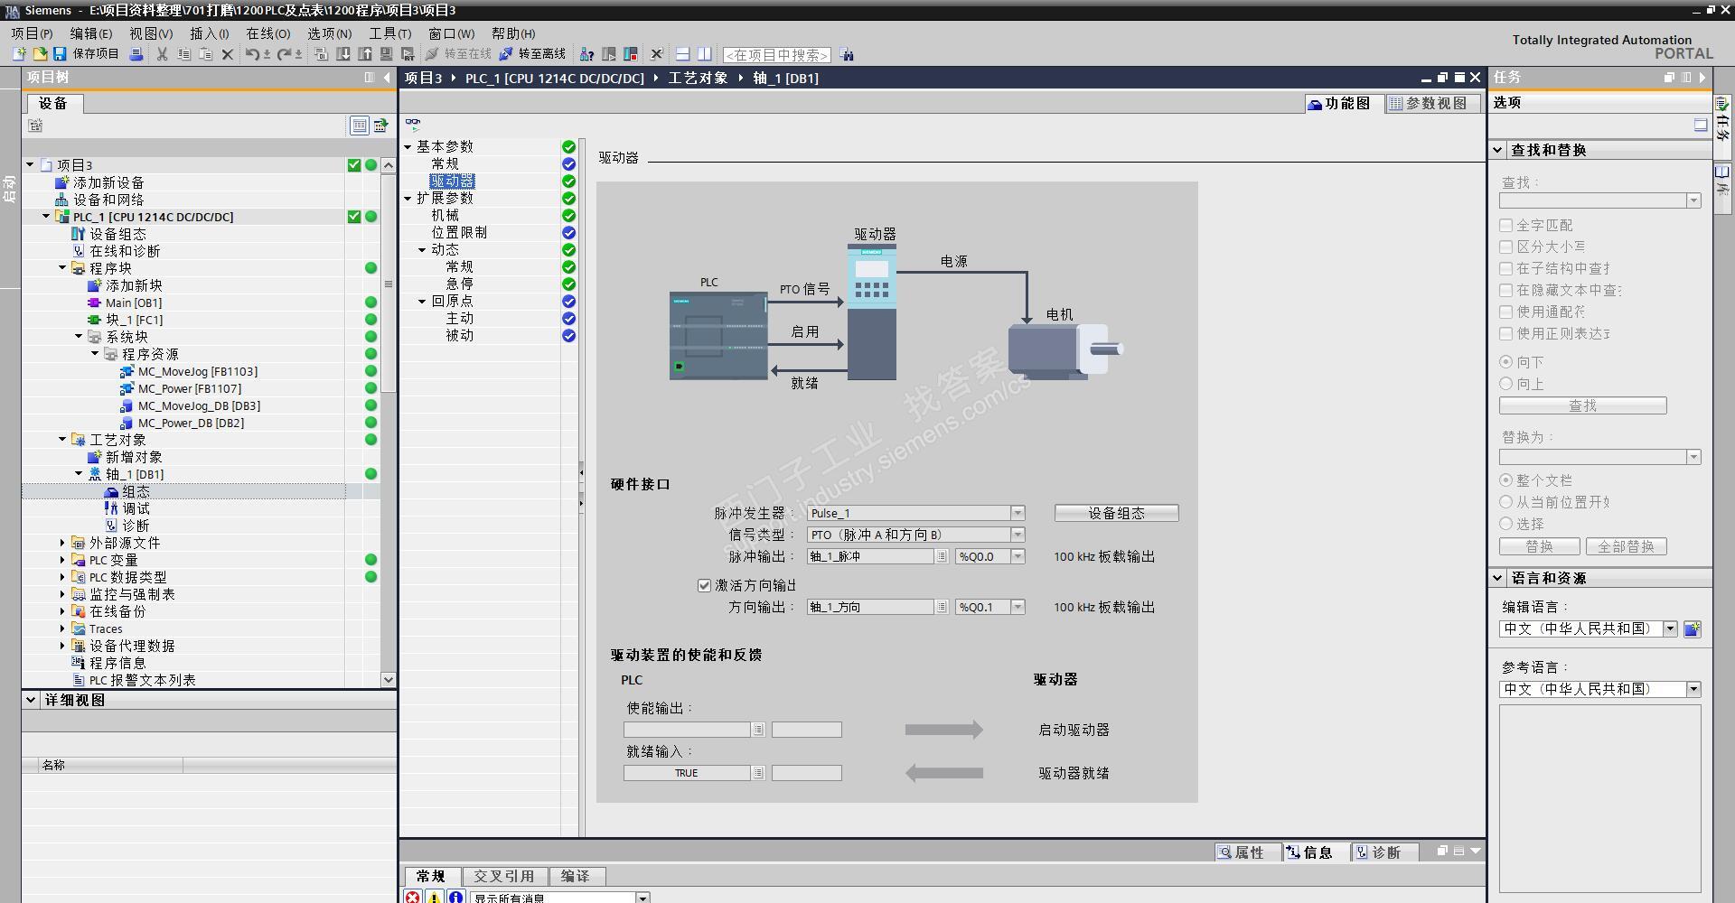Click the copy toolbar icon
Image resolution: width=1735 pixels, height=903 pixels.
pos(183,54)
